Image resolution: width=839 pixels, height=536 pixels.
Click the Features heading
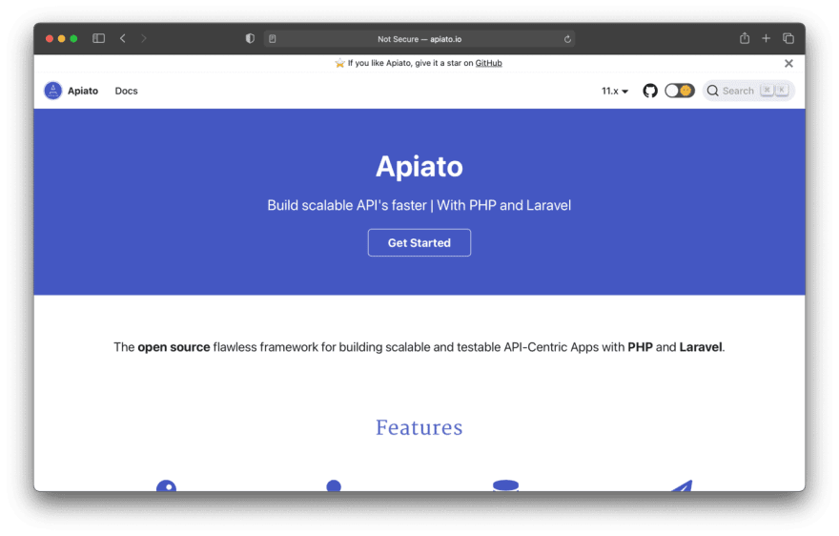tap(419, 428)
